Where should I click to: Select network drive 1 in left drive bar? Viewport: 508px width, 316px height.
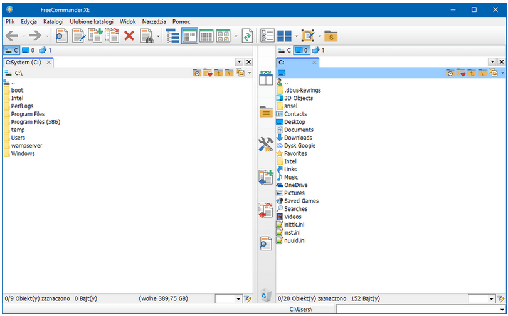(x=45, y=50)
